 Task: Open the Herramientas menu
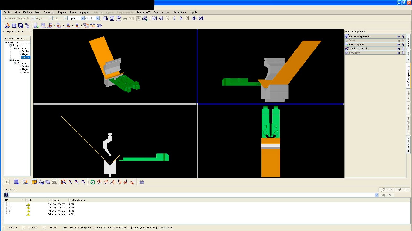pos(180,12)
